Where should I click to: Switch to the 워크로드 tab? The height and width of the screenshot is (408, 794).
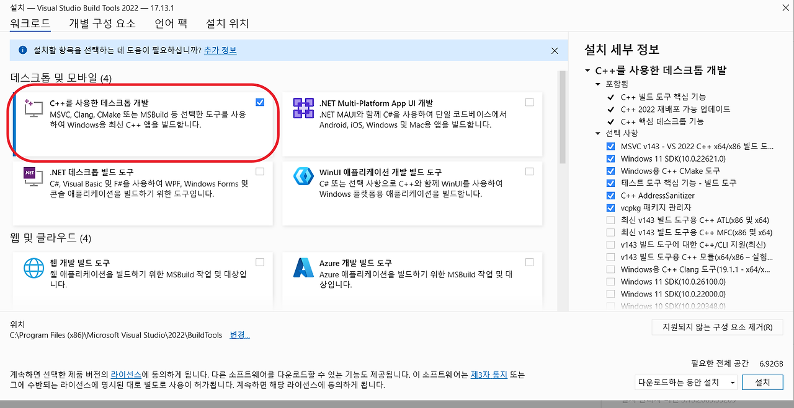30,23
